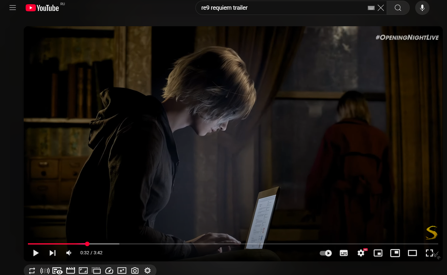Click the clapperboard icon in bottom toolbar
The width and height of the screenshot is (447, 275).
(x=70, y=270)
